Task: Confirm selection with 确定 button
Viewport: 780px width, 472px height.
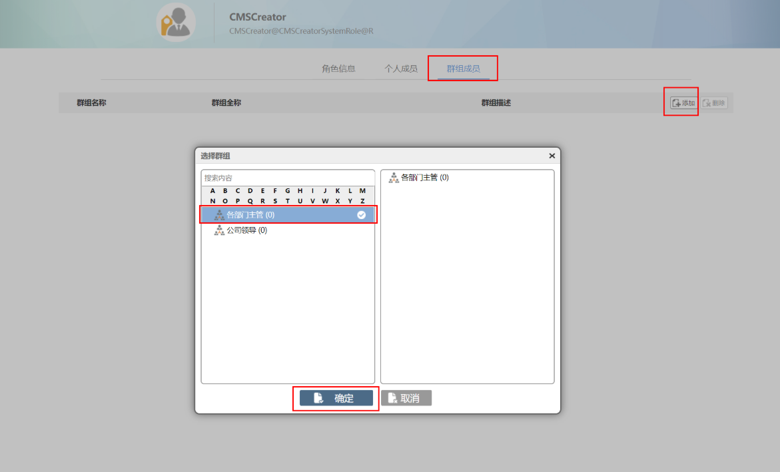Action: coord(336,398)
